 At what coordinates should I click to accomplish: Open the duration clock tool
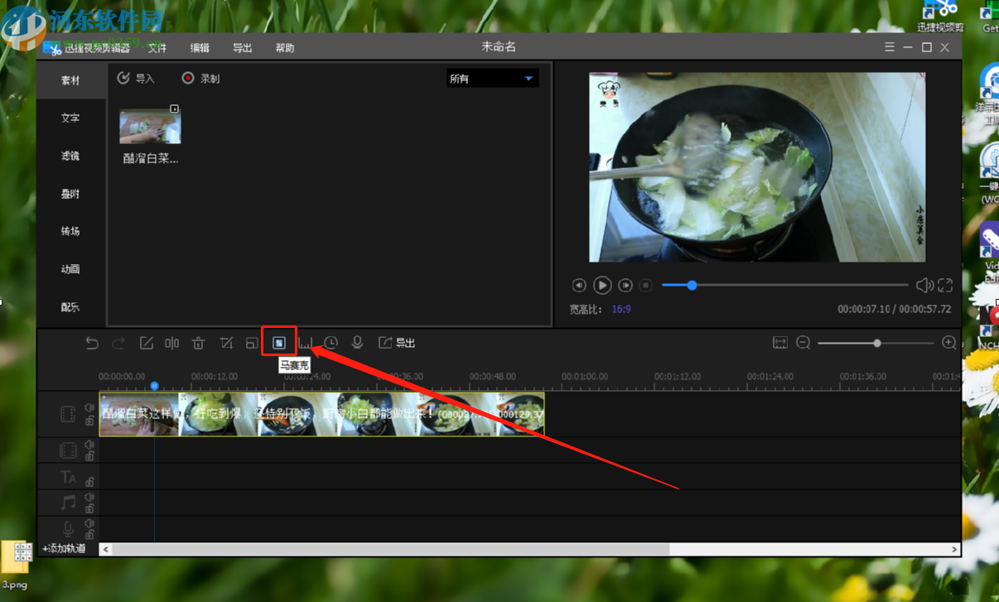[331, 343]
